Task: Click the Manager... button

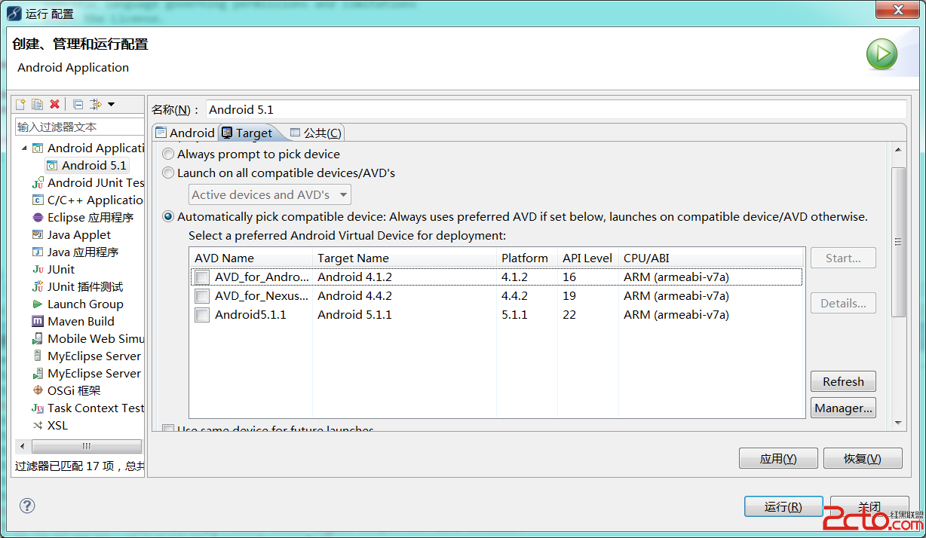Action: coord(843,408)
